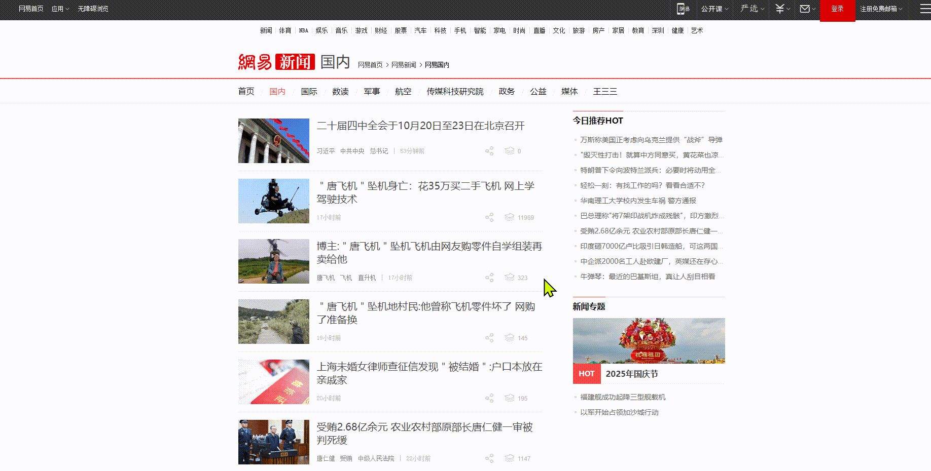Open the hamburger menu icon
Screen dimensions: 931x471
tap(925, 9)
